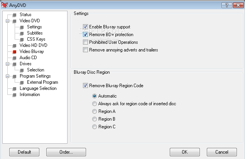Click the title bar help question mark
245x159 pixels.
[227, 5]
